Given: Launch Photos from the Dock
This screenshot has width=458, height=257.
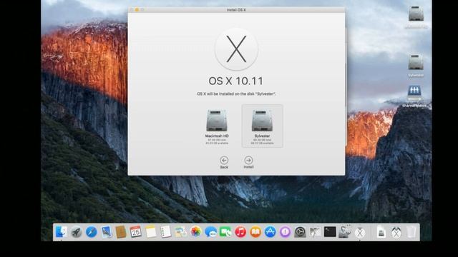Looking at the screenshot, I should click(195, 232).
